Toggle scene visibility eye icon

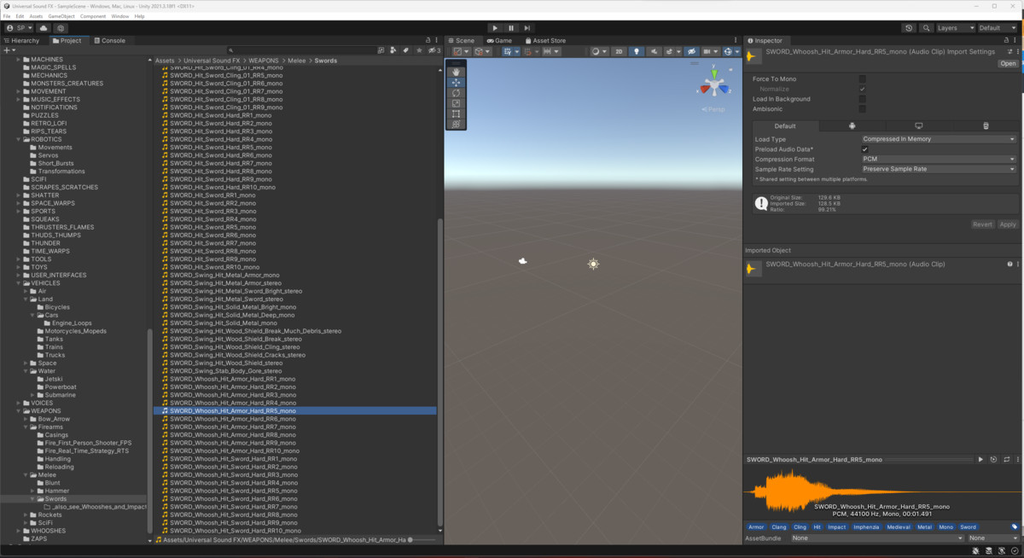click(692, 51)
